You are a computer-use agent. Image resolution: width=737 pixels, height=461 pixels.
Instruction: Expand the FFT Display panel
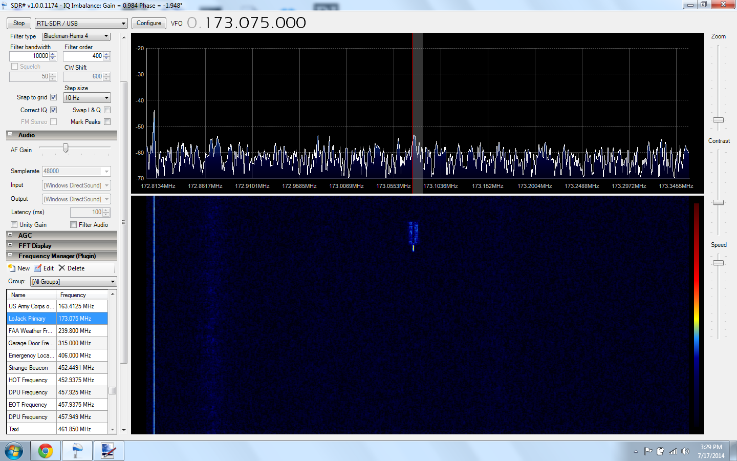[x=10, y=245]
